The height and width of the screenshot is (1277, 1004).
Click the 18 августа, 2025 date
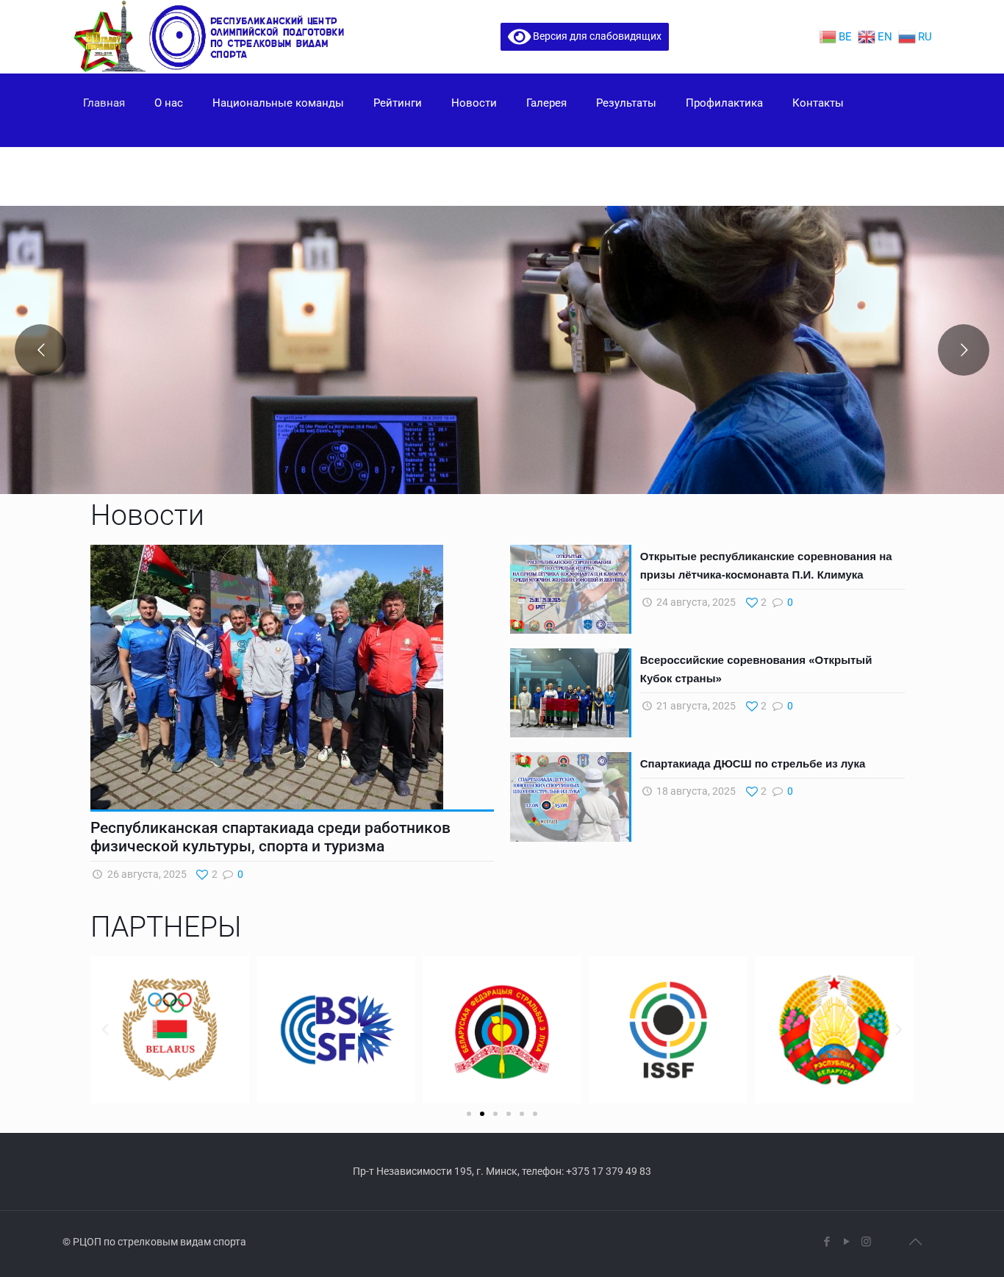tap(696, 791)
